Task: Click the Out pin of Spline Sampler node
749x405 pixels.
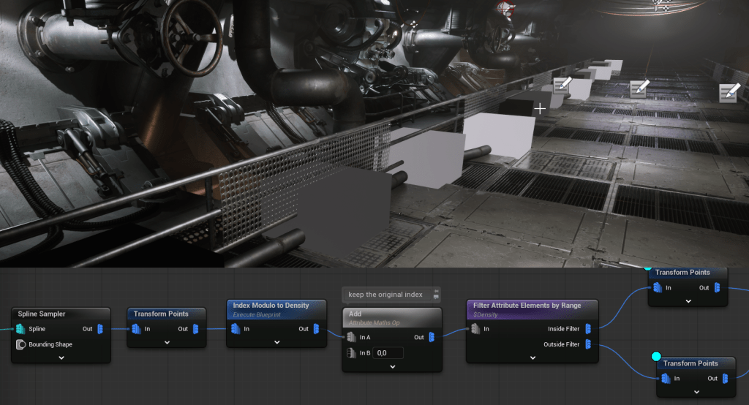Action: (99, 329)
